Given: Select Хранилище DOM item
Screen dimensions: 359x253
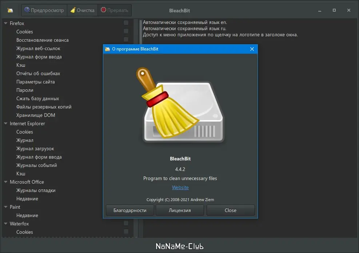Looking at the screenshot, I should 36,115.
